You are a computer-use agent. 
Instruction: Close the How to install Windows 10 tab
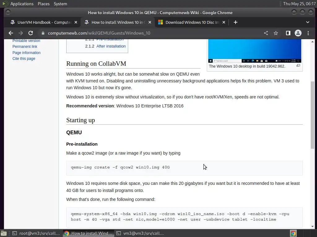pos(150,22)
